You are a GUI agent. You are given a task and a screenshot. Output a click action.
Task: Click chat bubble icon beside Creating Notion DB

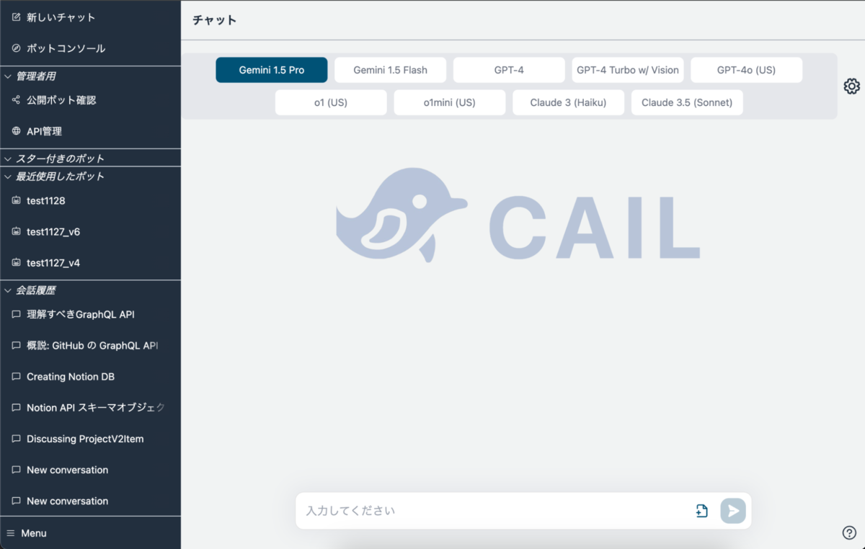click(17, 377)
